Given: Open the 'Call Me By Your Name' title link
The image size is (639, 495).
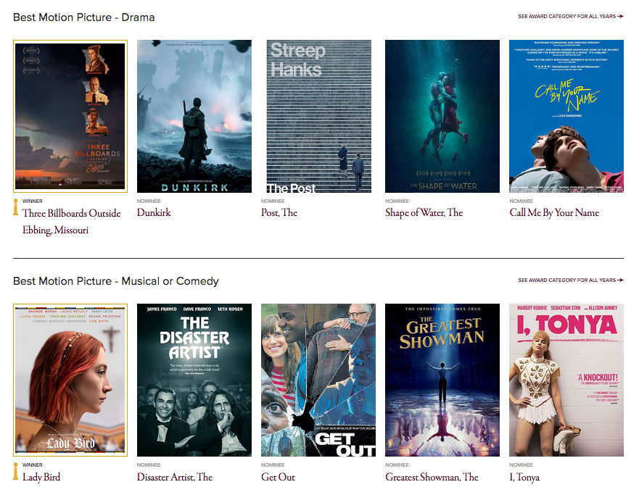Looking at the screenshot, I should (554, 213).
